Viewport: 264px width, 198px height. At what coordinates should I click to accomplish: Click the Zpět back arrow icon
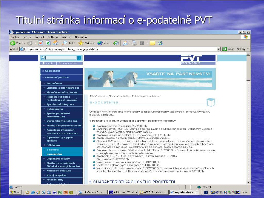(x=13, y=43)
